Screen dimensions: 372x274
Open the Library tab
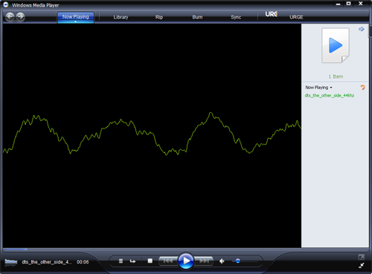click(121, 17)
